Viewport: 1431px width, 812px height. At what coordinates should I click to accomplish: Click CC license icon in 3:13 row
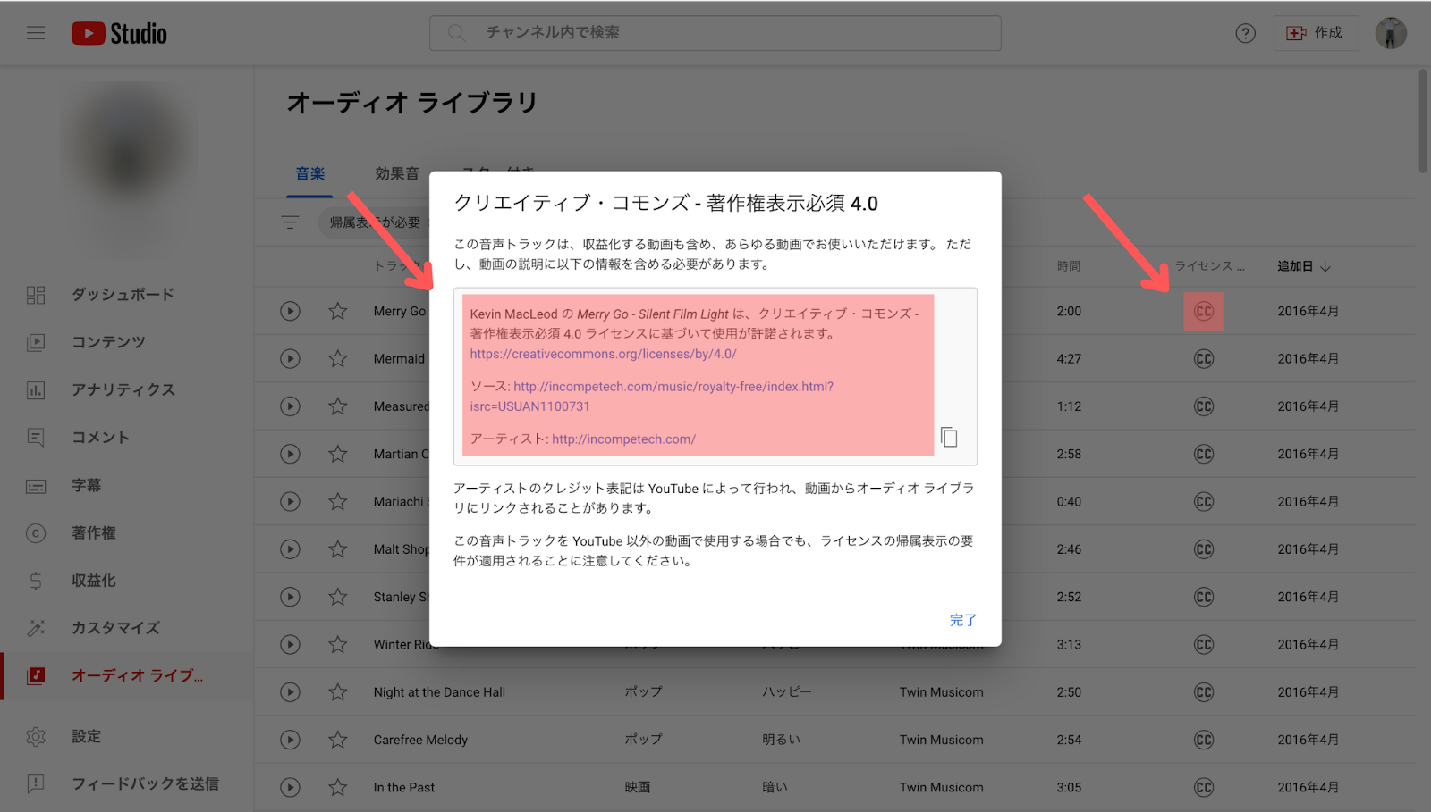(x=1204, y=644)
